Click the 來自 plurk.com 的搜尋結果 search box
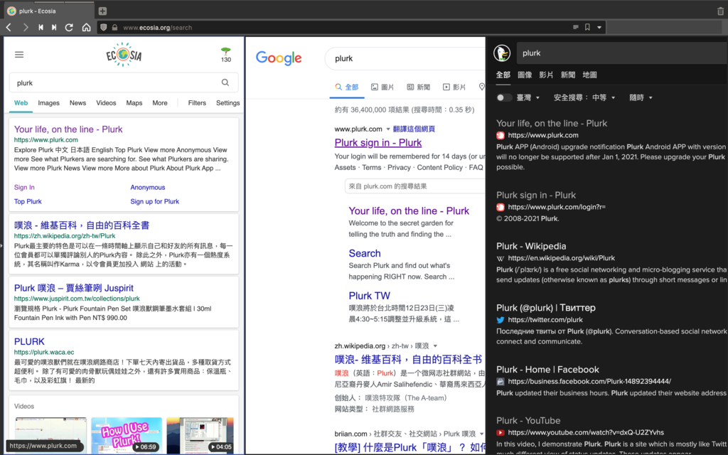728x455 pixels. [415, 186]
